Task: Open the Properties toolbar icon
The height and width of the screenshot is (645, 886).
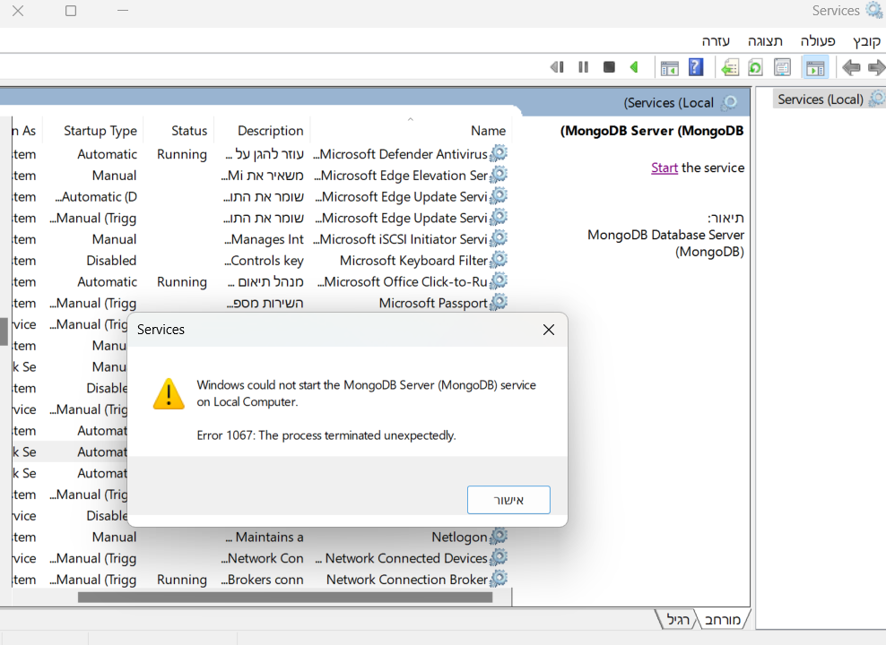Action: point(782,67)
